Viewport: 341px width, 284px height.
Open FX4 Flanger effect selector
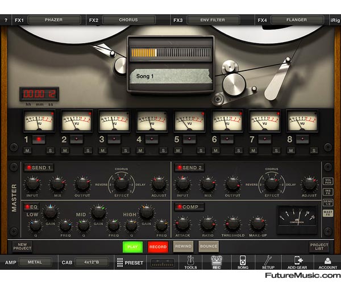tap(297, 20)
